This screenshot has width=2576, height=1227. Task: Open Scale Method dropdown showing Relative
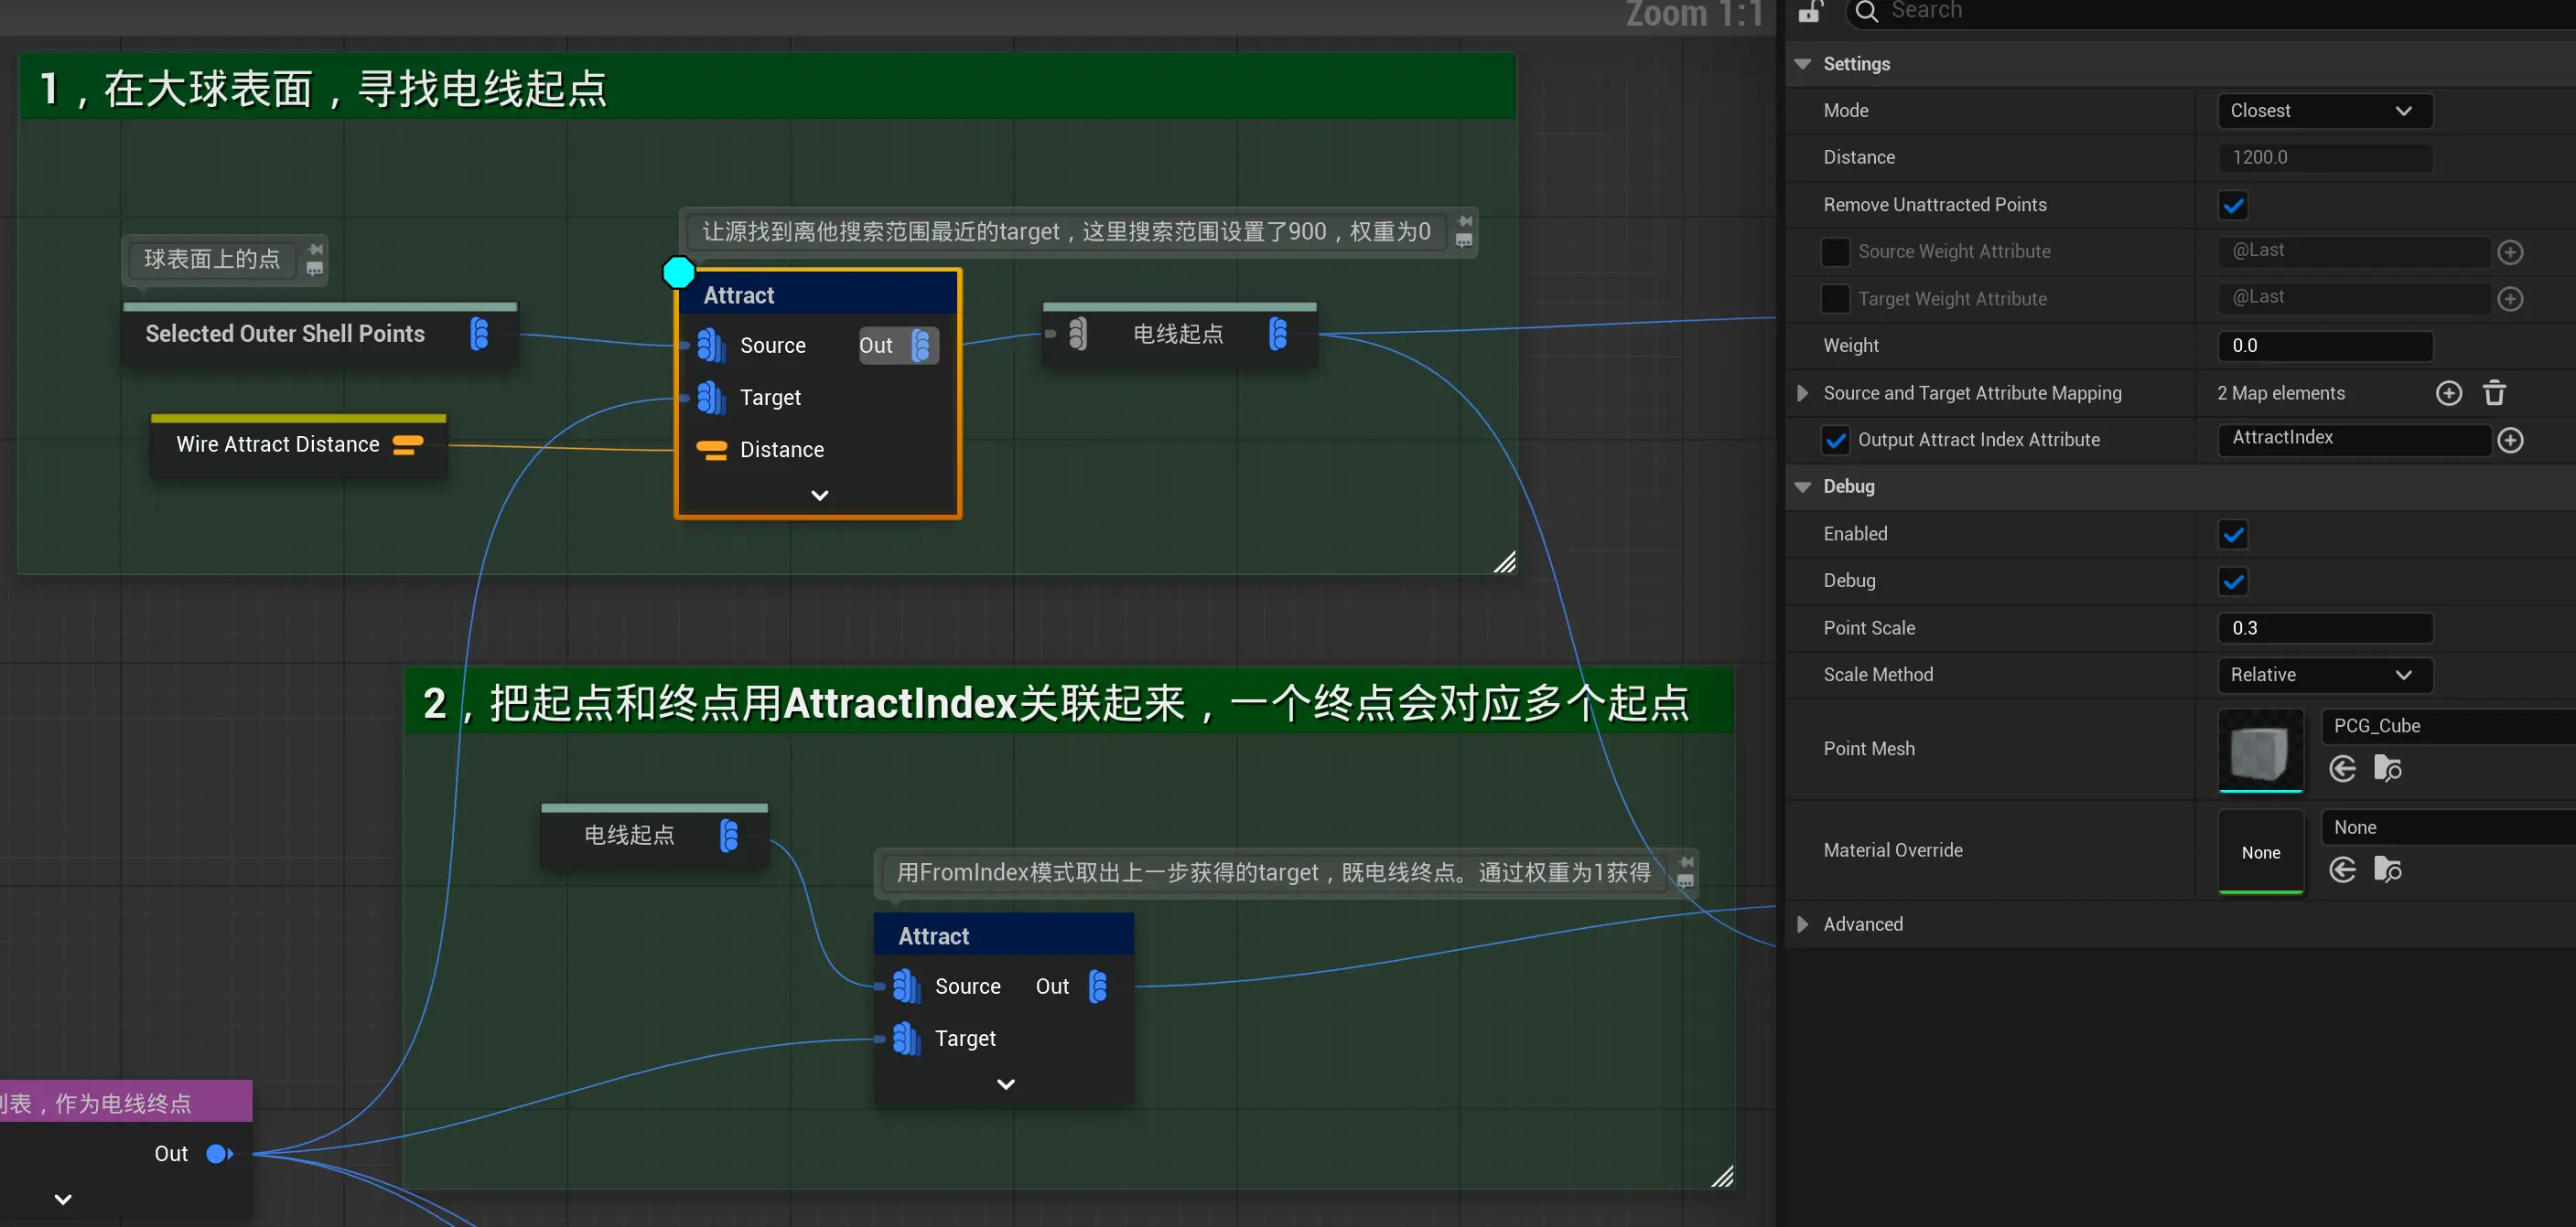tap(2324, 675)
